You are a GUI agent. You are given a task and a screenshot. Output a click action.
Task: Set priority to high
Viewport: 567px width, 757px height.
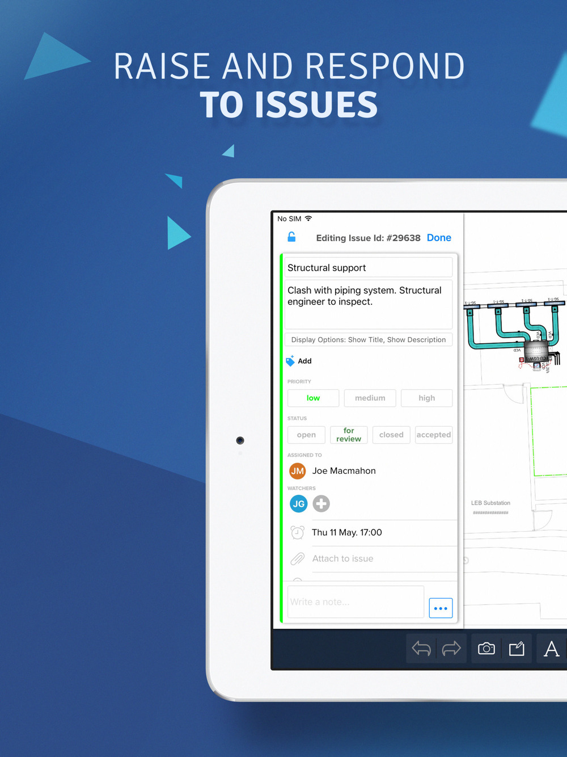(426, 398)
